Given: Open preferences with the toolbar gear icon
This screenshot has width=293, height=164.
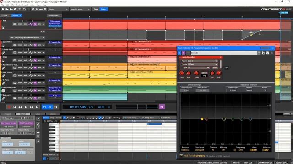Looking at the screenshot, I should [45, 9].
